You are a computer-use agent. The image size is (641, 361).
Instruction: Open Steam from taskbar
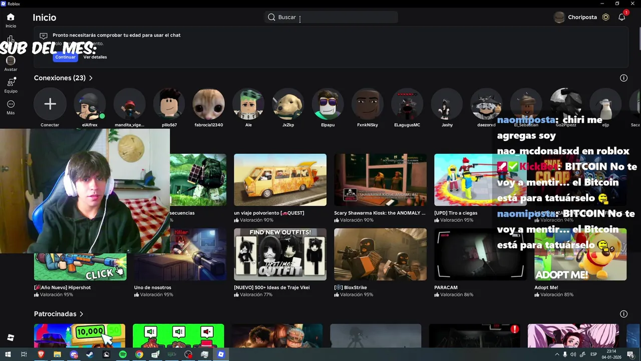pyautogui.click(x=90, y=354)
